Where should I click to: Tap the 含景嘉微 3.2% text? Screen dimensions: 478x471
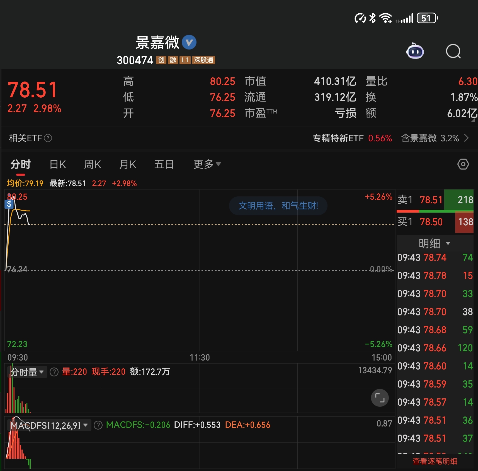(430, 138)
